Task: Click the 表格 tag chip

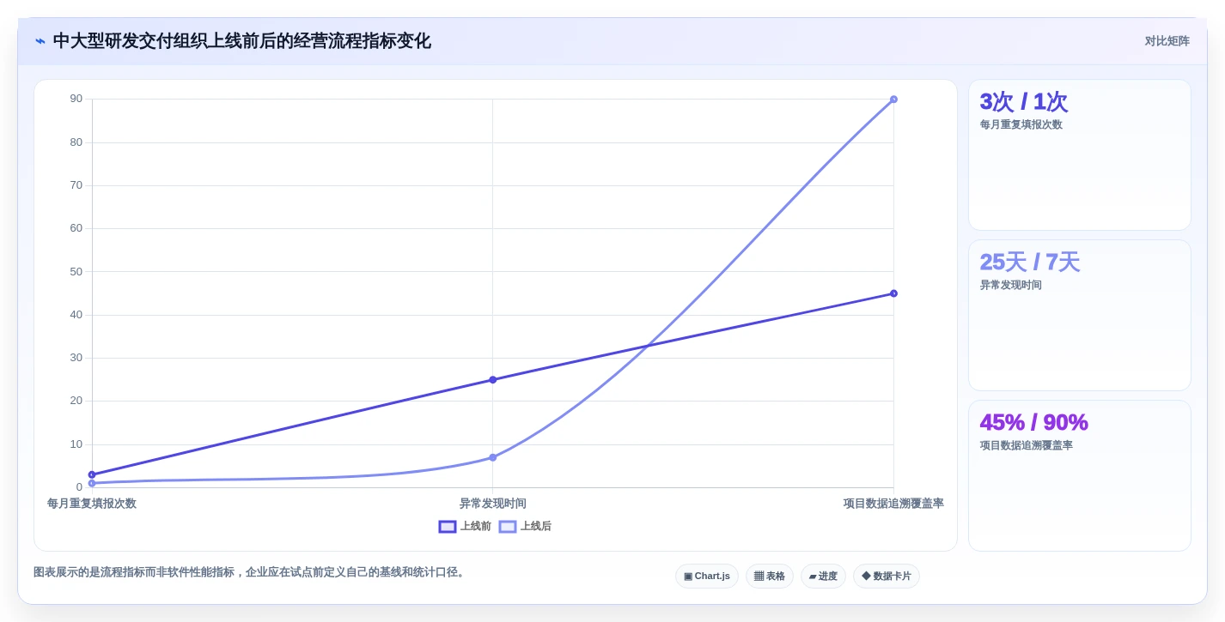Action: point(770,577)
